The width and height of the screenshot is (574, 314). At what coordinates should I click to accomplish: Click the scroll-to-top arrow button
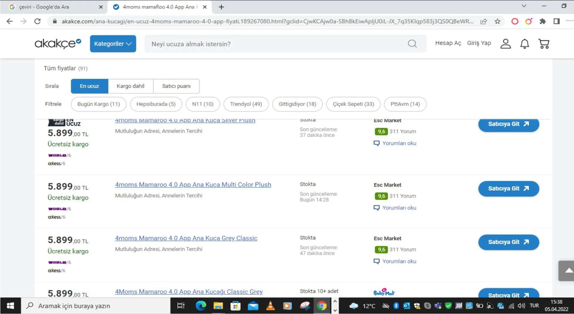[566, 271]
